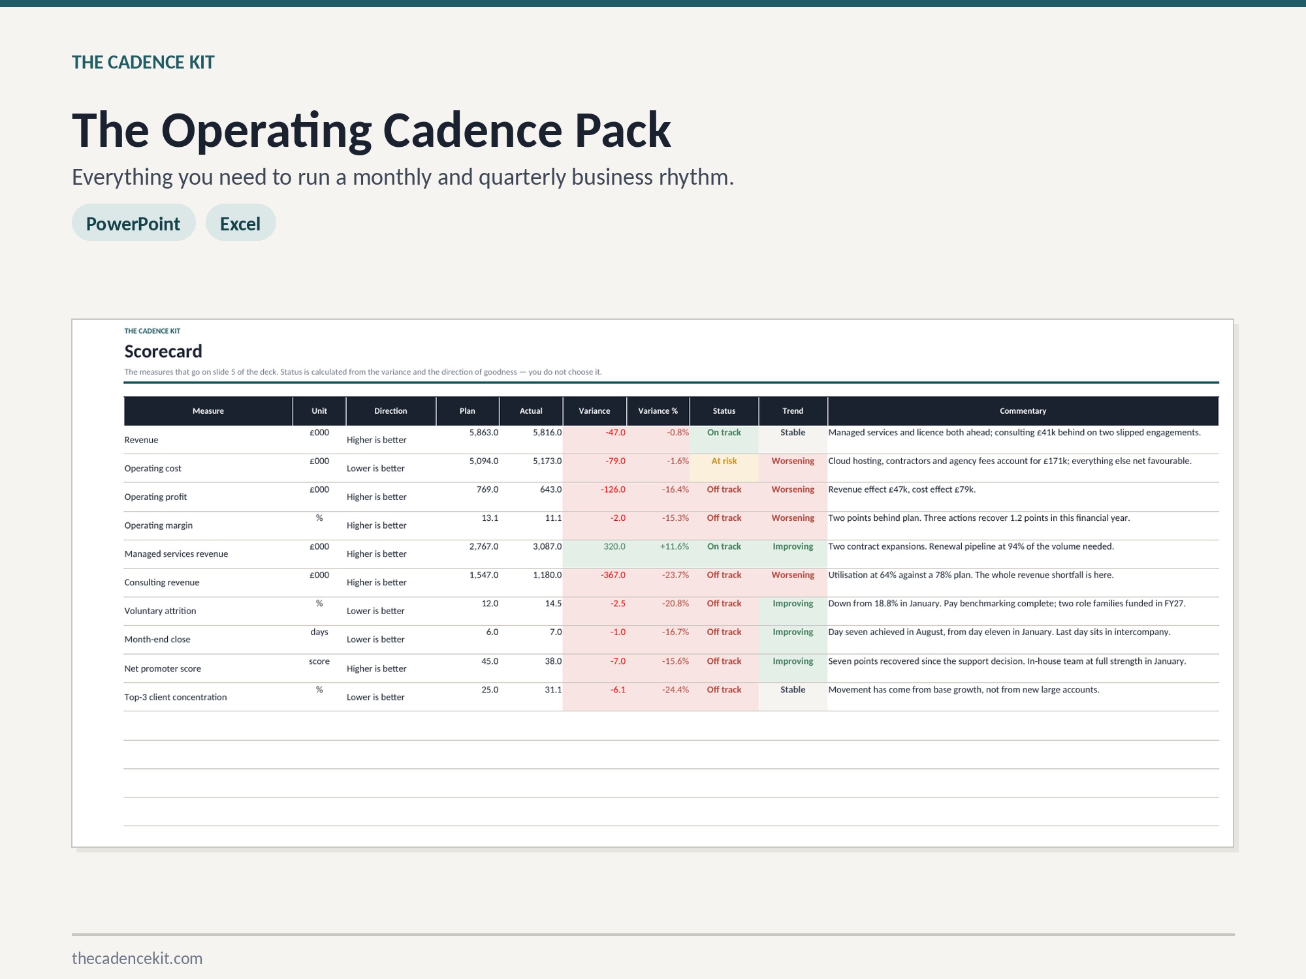The image size is (1306, 979).
Task: Open the thecadencekit.com footer link
Action: (x=137, y=958)
